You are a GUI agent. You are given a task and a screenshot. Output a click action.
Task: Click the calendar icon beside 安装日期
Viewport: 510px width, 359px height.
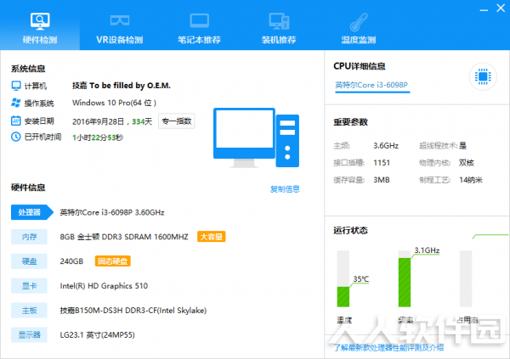(x=16, y=121)
